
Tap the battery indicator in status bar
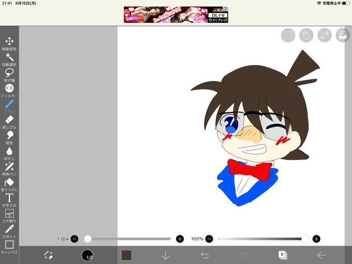coord(346,3)
